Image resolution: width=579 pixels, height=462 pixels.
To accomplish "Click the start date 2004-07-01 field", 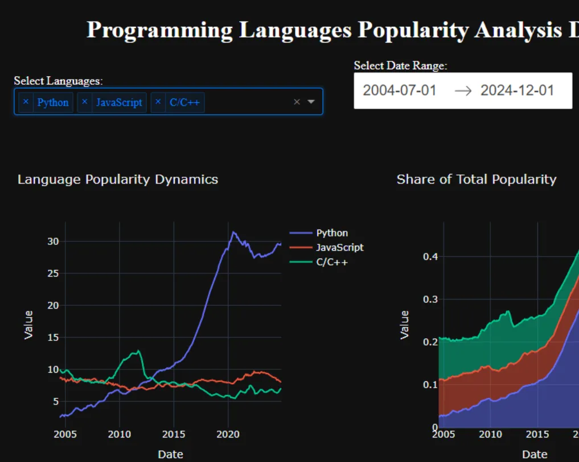I will tap(400, 90).
